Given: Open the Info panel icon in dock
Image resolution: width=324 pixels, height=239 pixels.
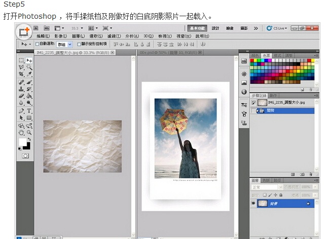Looking at the screenshot, I should coord(244,92).
